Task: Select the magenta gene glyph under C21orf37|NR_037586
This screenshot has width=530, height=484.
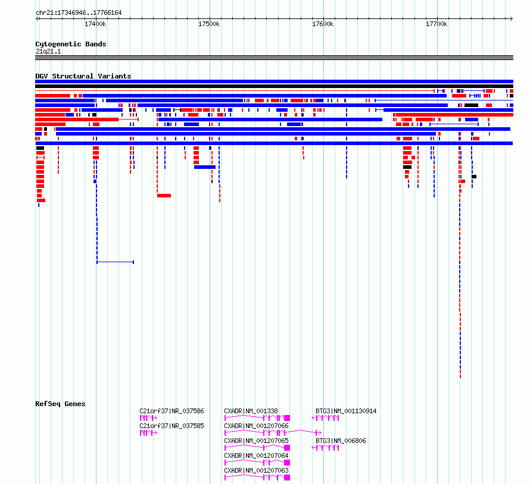Action: pyautogui.click(x=148, y=418)
